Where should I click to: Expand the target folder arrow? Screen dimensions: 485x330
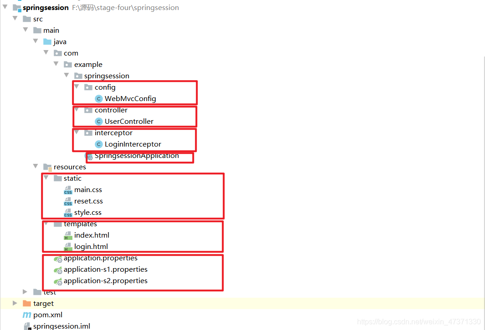15,303
